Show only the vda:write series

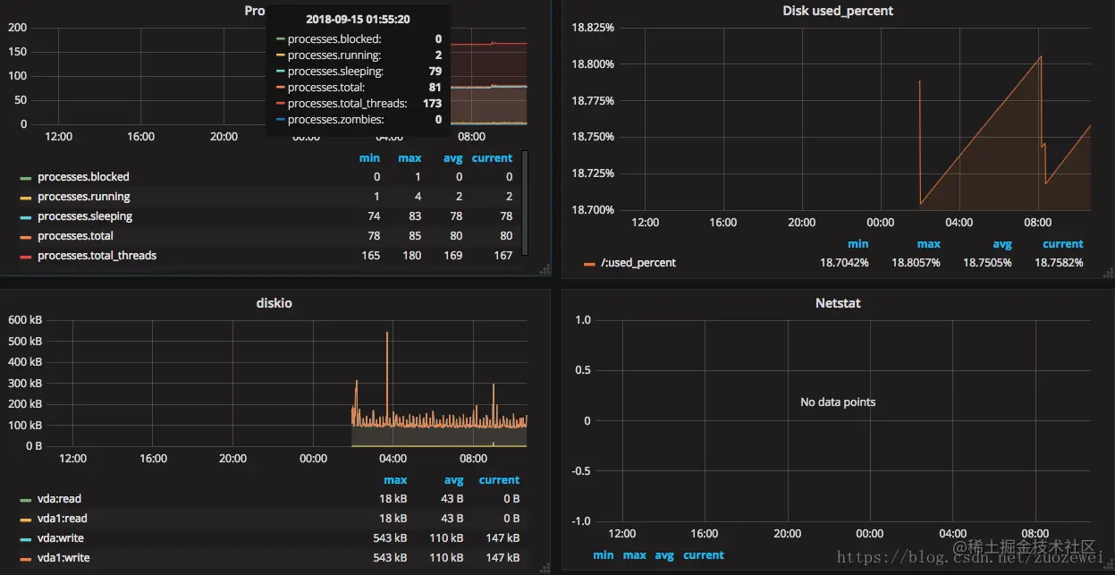[61, 538]
